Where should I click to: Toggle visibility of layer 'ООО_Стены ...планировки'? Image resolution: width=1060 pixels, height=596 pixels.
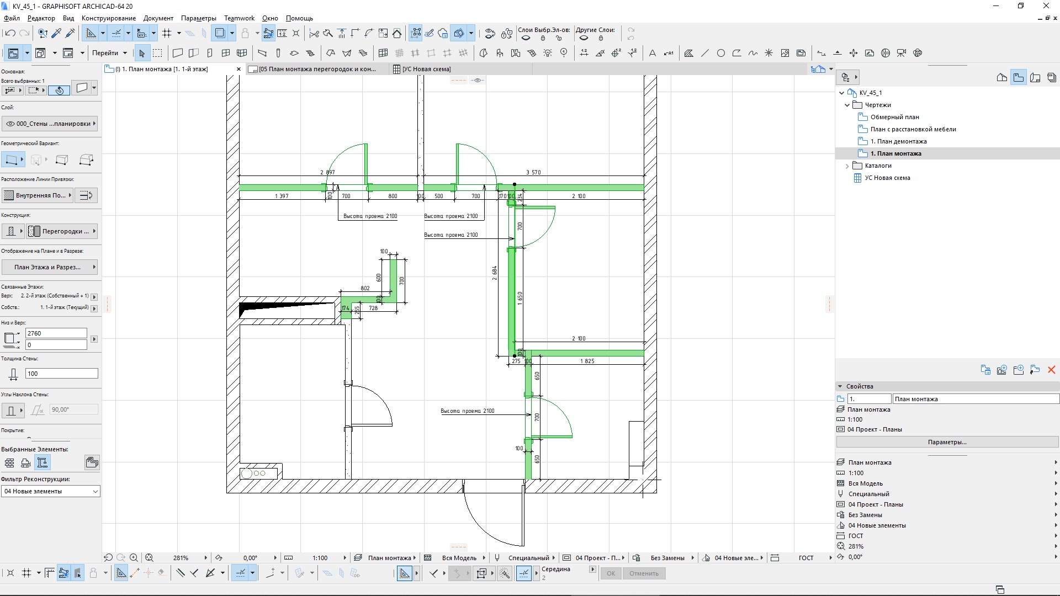11,123
